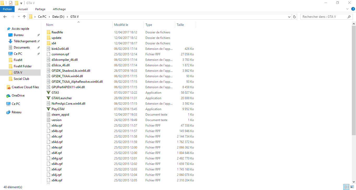Click the New folder quick access icon
This screenshot has height=190, width=356.
pos(16,3)
